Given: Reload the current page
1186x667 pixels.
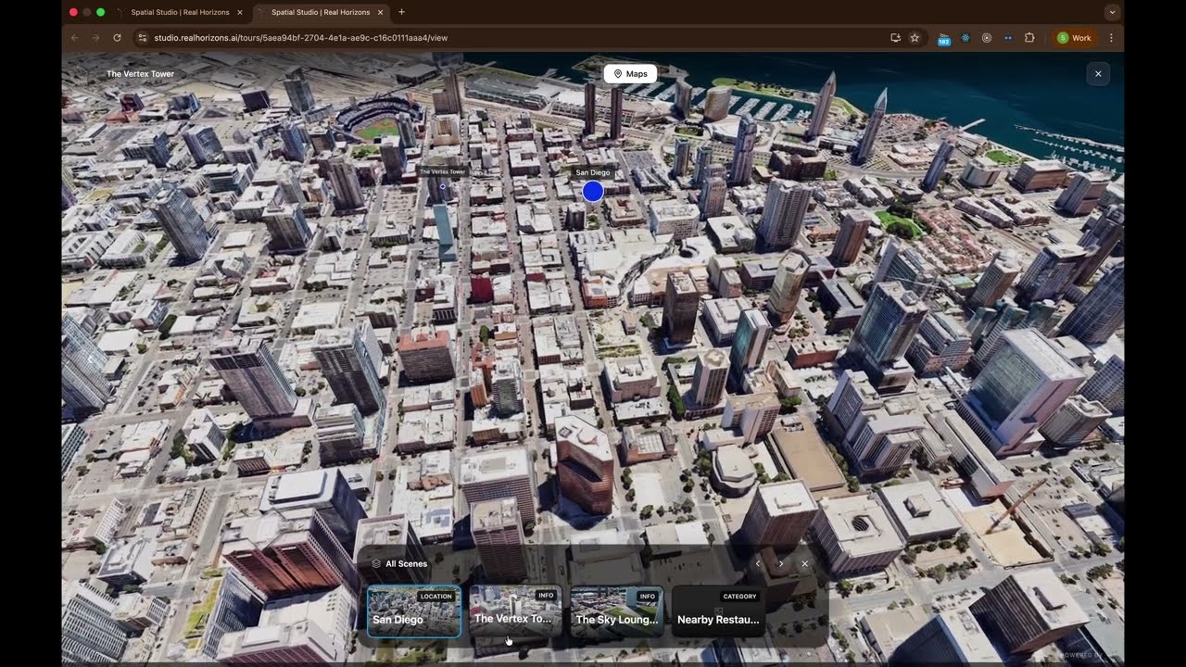Looking at the screenshot, I should point(117,38).
